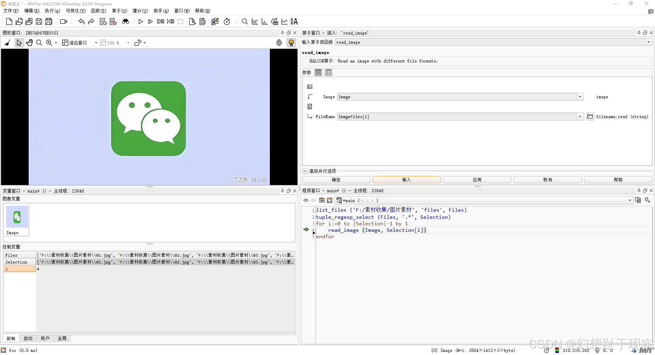Open the FileName parameter dropdown
The image size is (655, 355).
coord(580,117)
